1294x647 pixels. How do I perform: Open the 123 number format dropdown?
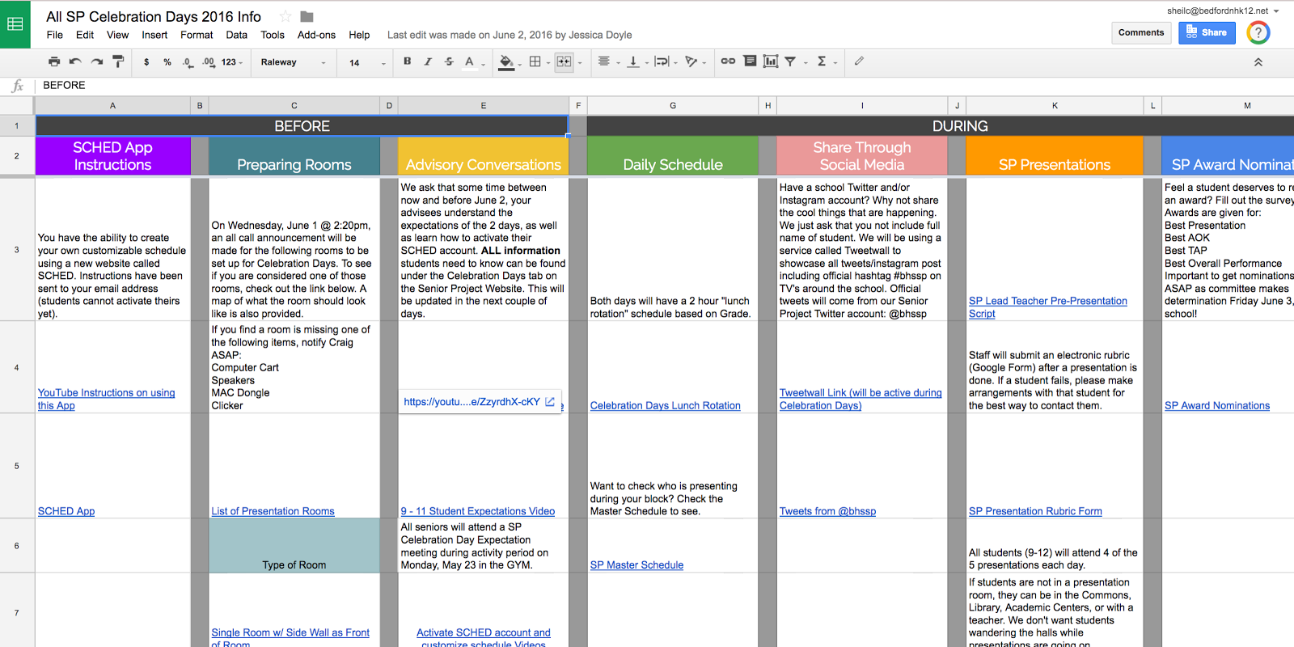232,62
